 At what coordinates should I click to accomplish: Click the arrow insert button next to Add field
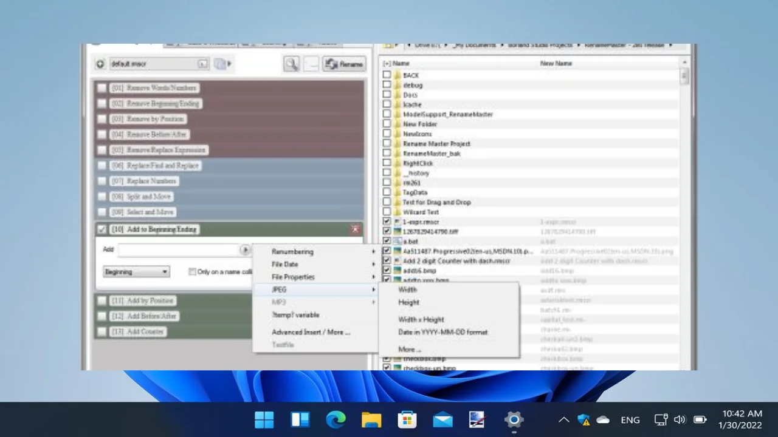pyautogui.click(x=245, y=249)
